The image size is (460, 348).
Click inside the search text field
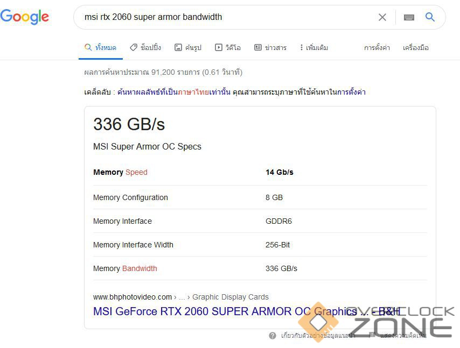(226, 17)
